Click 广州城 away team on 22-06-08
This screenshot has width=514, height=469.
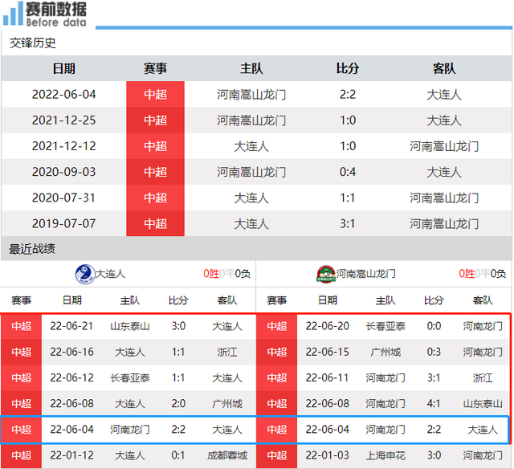226,404
